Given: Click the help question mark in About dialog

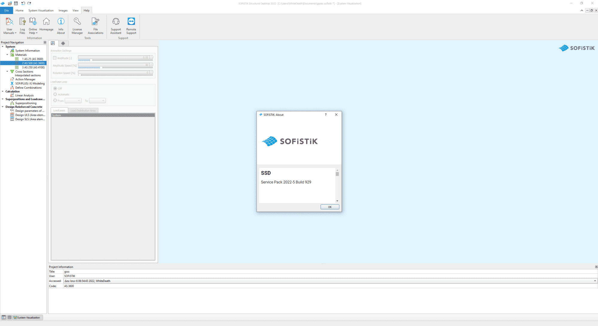Looking at the screenshot, I should pos(326,115).
